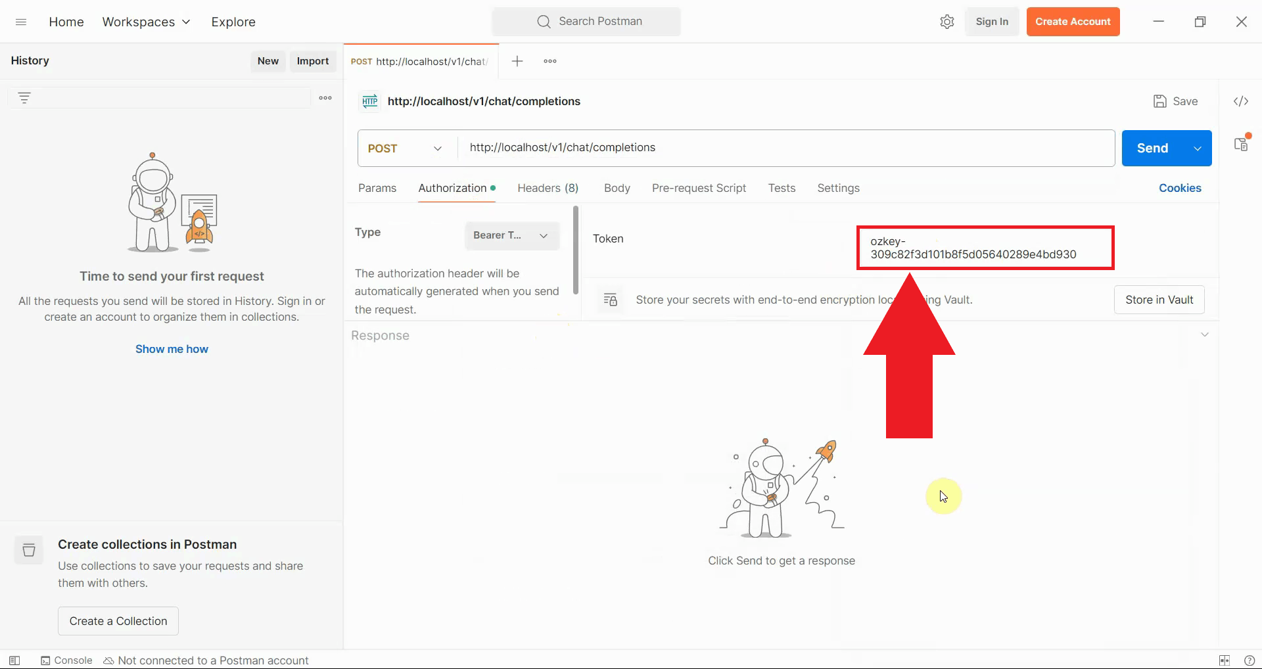Click the help icon in status bar
The width and height of the screenshot is (1262, 669).
[x=1250, y=660]
